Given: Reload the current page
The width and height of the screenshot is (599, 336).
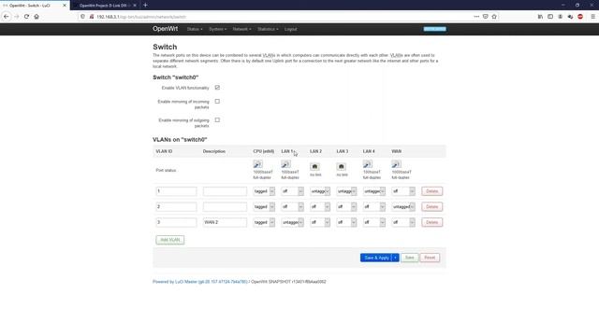Looking at the screenshot, I should point(26,17).
